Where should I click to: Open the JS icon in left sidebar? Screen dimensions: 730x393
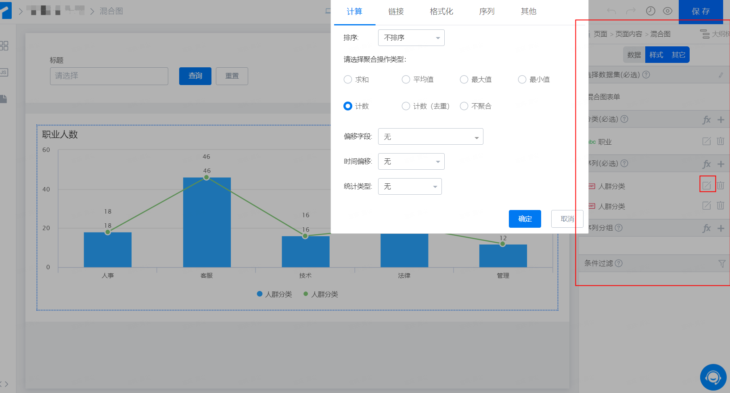(x=4, y=73)
